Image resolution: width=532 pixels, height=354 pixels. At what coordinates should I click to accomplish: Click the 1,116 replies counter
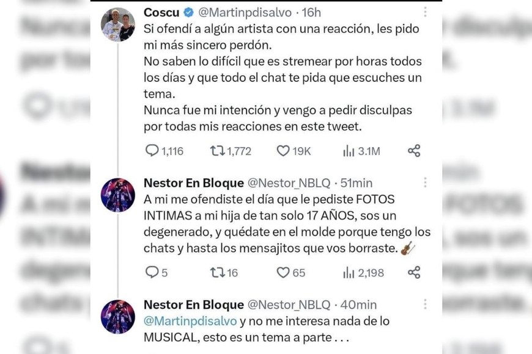[166, 150]
